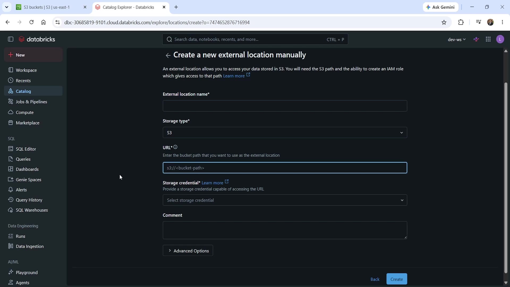
Task: Switch to the S3 buckets browser tab
Action: coord(51,7)
